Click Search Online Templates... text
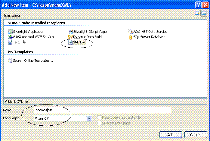 [x=33, y=61]
